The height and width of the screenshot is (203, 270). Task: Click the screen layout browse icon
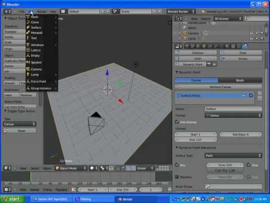(x=63, y=11)
